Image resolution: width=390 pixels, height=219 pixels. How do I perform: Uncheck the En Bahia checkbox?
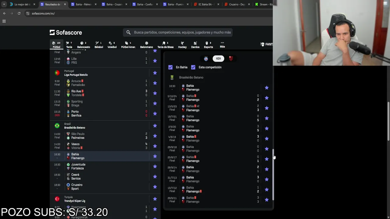170,67
